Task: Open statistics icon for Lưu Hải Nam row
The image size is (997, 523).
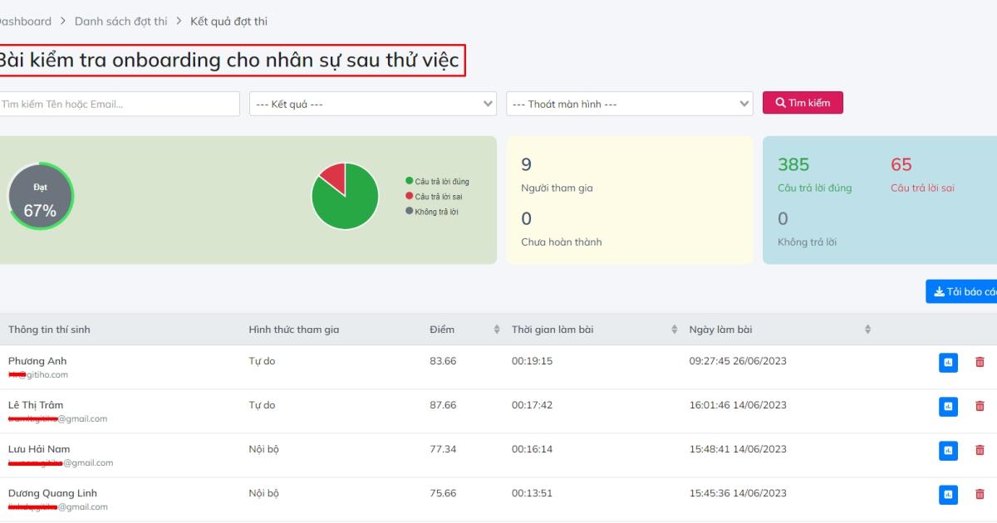Action: 948,450
